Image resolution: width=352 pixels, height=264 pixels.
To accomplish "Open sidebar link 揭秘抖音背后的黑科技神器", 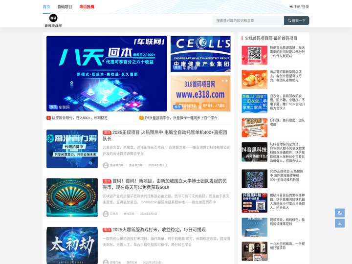I will click(287, 201).
